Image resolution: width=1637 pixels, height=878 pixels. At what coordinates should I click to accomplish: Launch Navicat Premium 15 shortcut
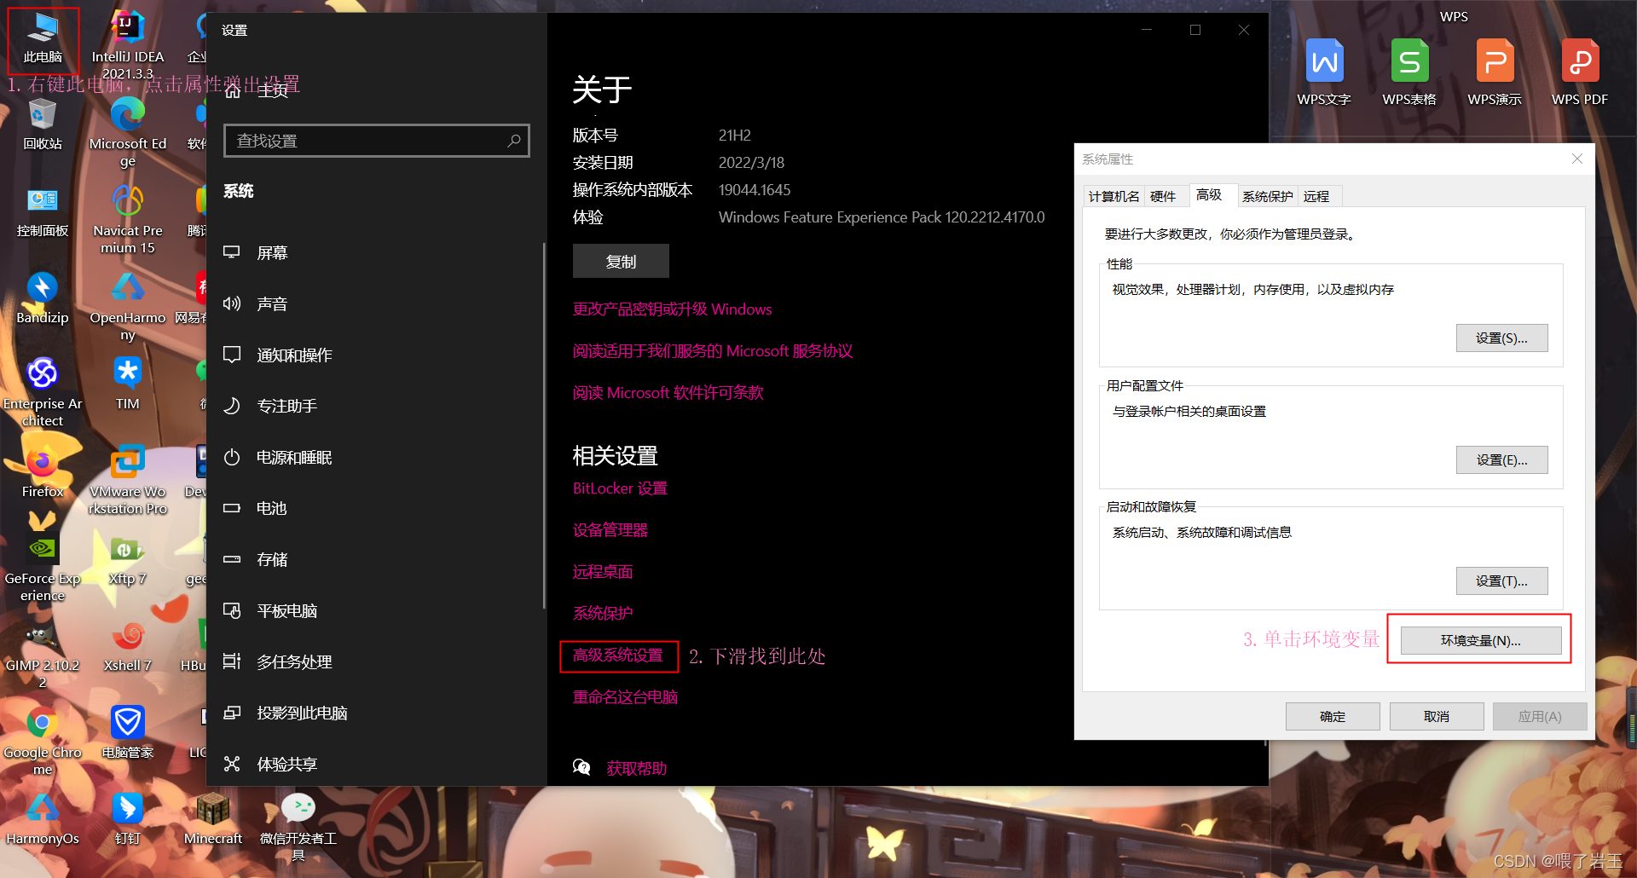tap(128, 220)
